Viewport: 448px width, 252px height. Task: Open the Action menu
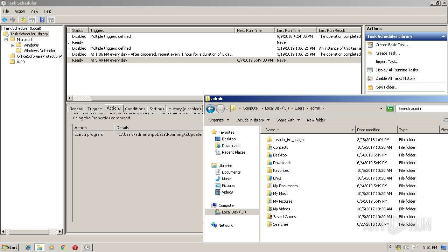click(20, 11)
